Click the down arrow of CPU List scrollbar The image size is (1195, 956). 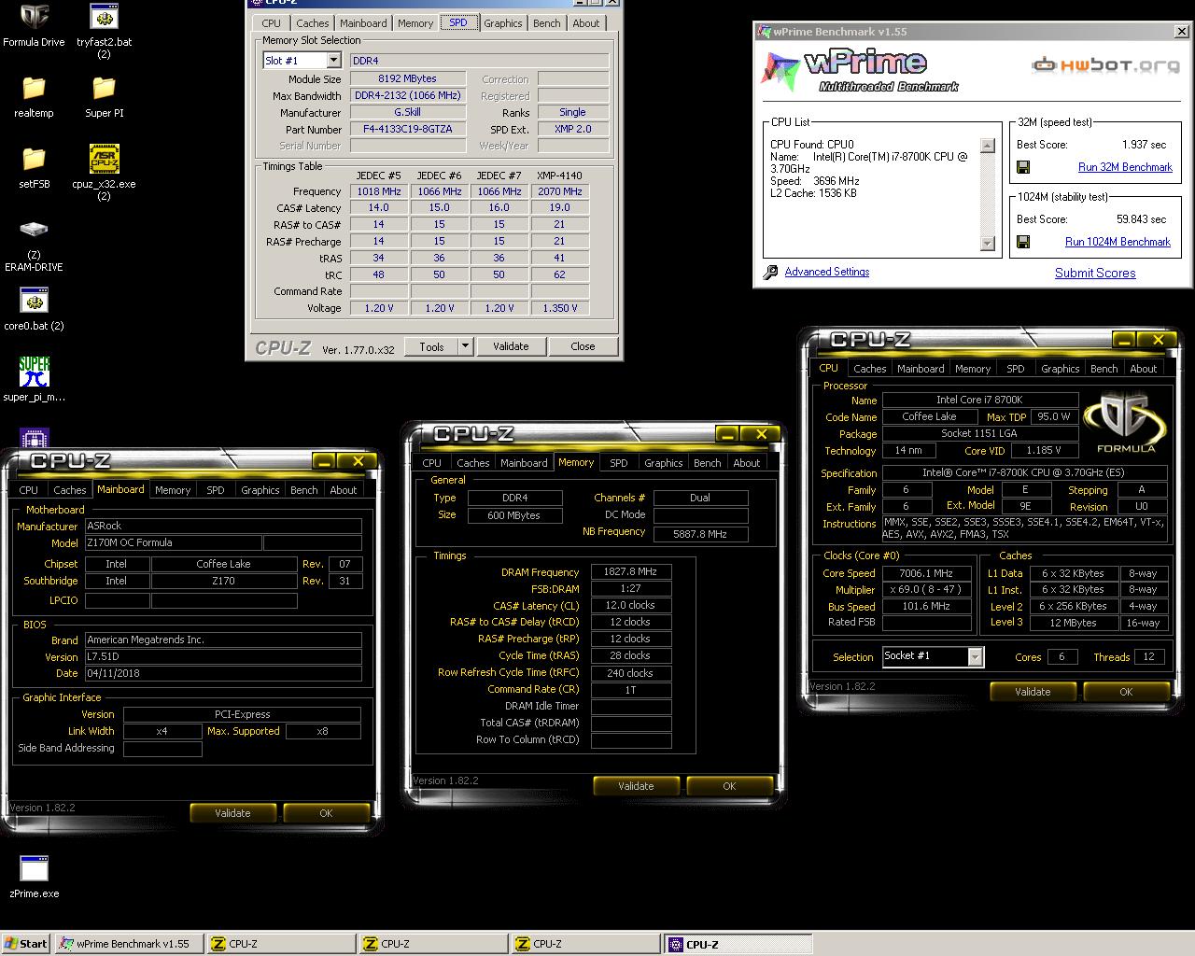coord(988,244)
